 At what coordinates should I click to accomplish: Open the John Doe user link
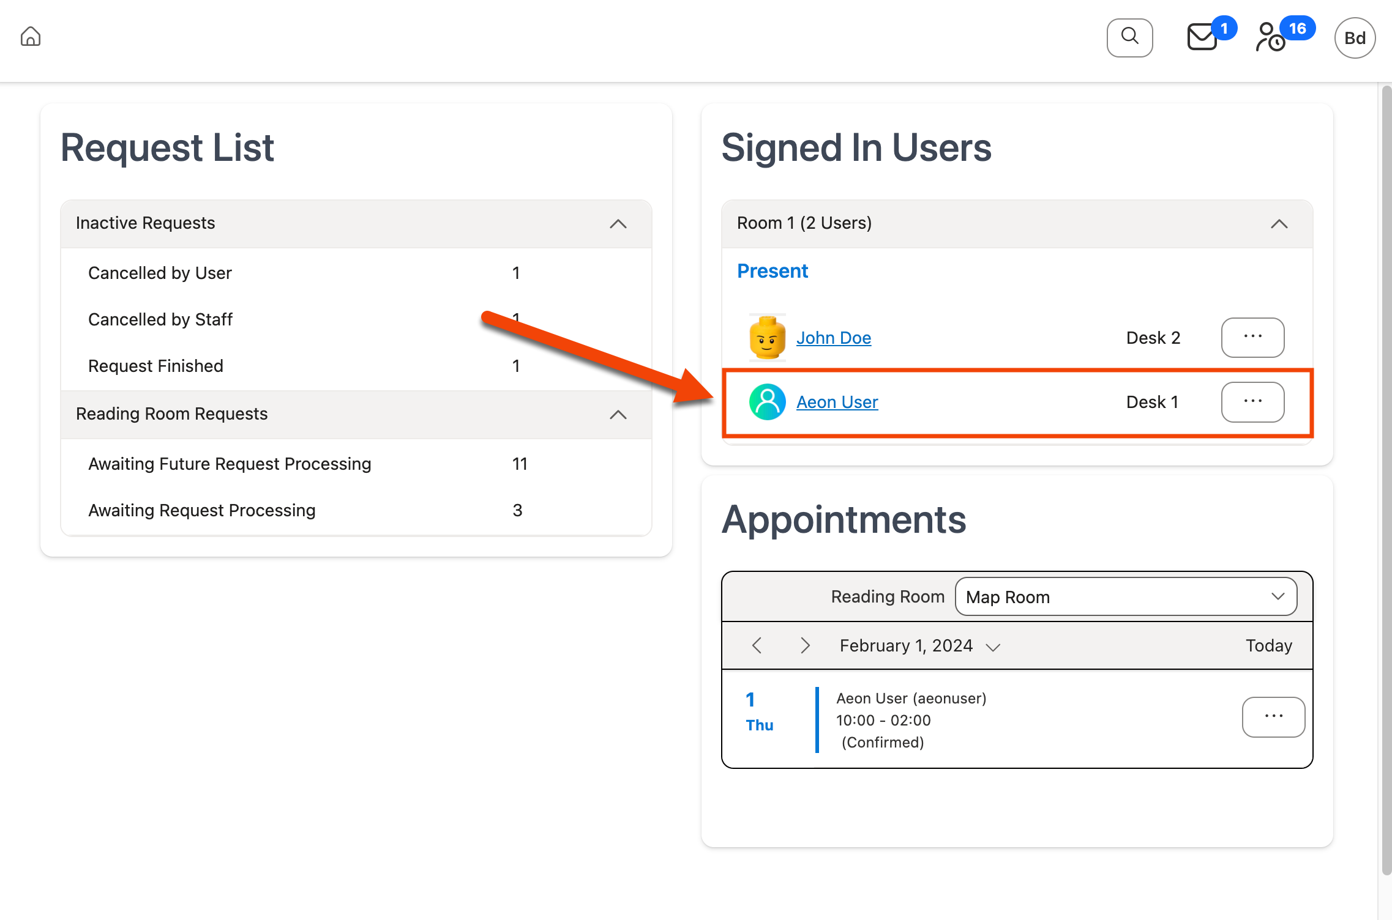[x=833, y=338]
